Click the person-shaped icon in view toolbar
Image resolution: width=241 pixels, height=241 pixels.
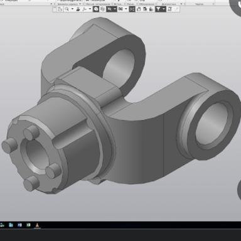coord(78,9)
